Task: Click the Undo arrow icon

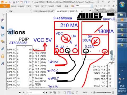Action: pos(25,2)
